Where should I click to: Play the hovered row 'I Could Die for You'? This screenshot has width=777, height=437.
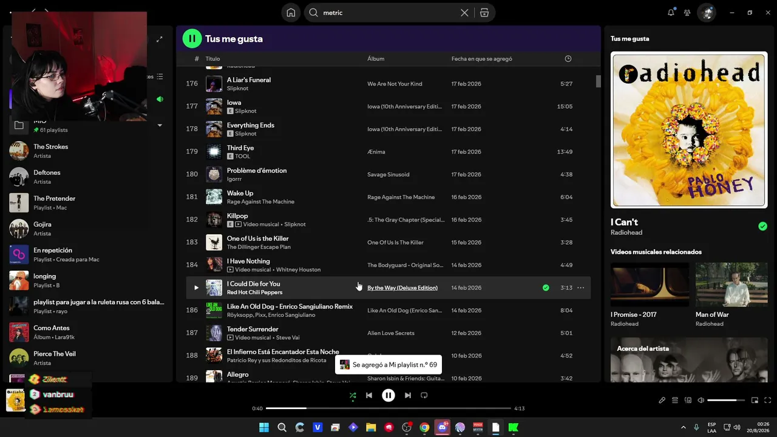tap(196, 288)
